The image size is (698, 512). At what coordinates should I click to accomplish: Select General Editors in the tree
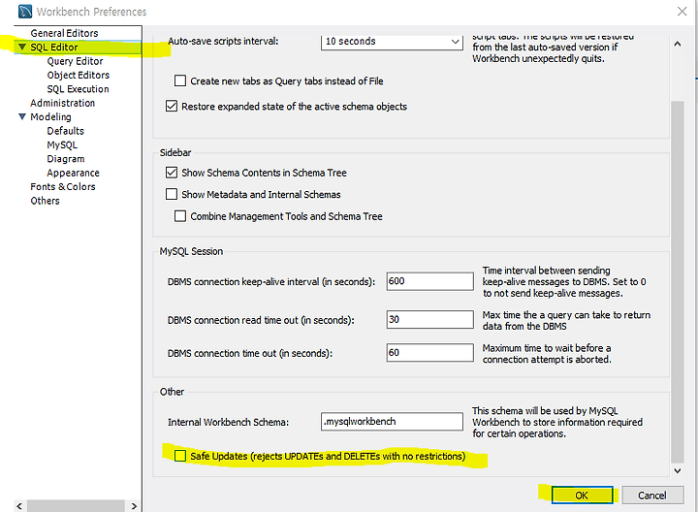pyautogui.click(x=64, y=33)
